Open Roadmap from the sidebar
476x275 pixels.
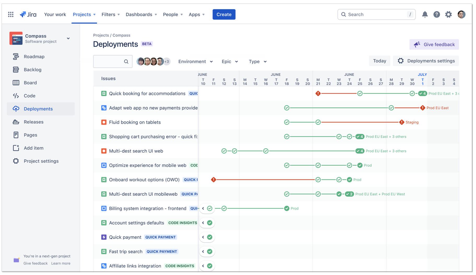(34, 57)
